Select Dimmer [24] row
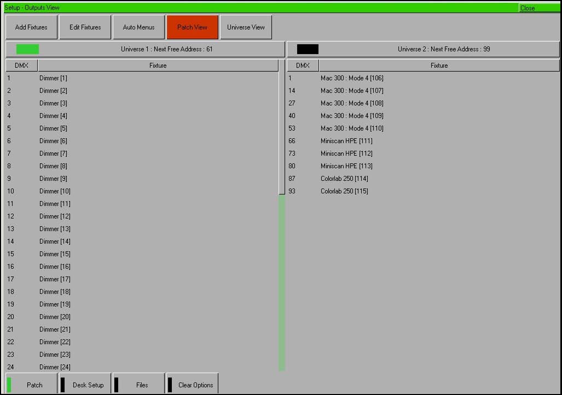The image size is (562, 395). 142,367
